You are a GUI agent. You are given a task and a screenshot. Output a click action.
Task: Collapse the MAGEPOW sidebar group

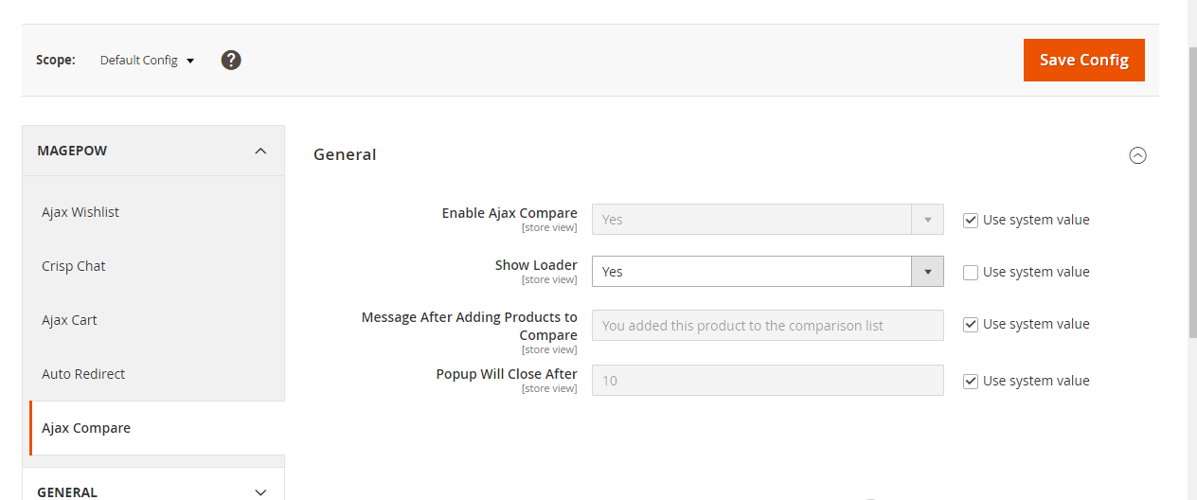click(260, 151)
